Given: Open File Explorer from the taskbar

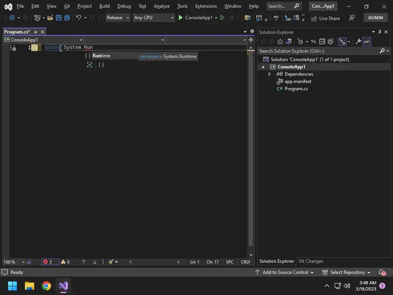Looking at the screenshot, I should point(29,286).
